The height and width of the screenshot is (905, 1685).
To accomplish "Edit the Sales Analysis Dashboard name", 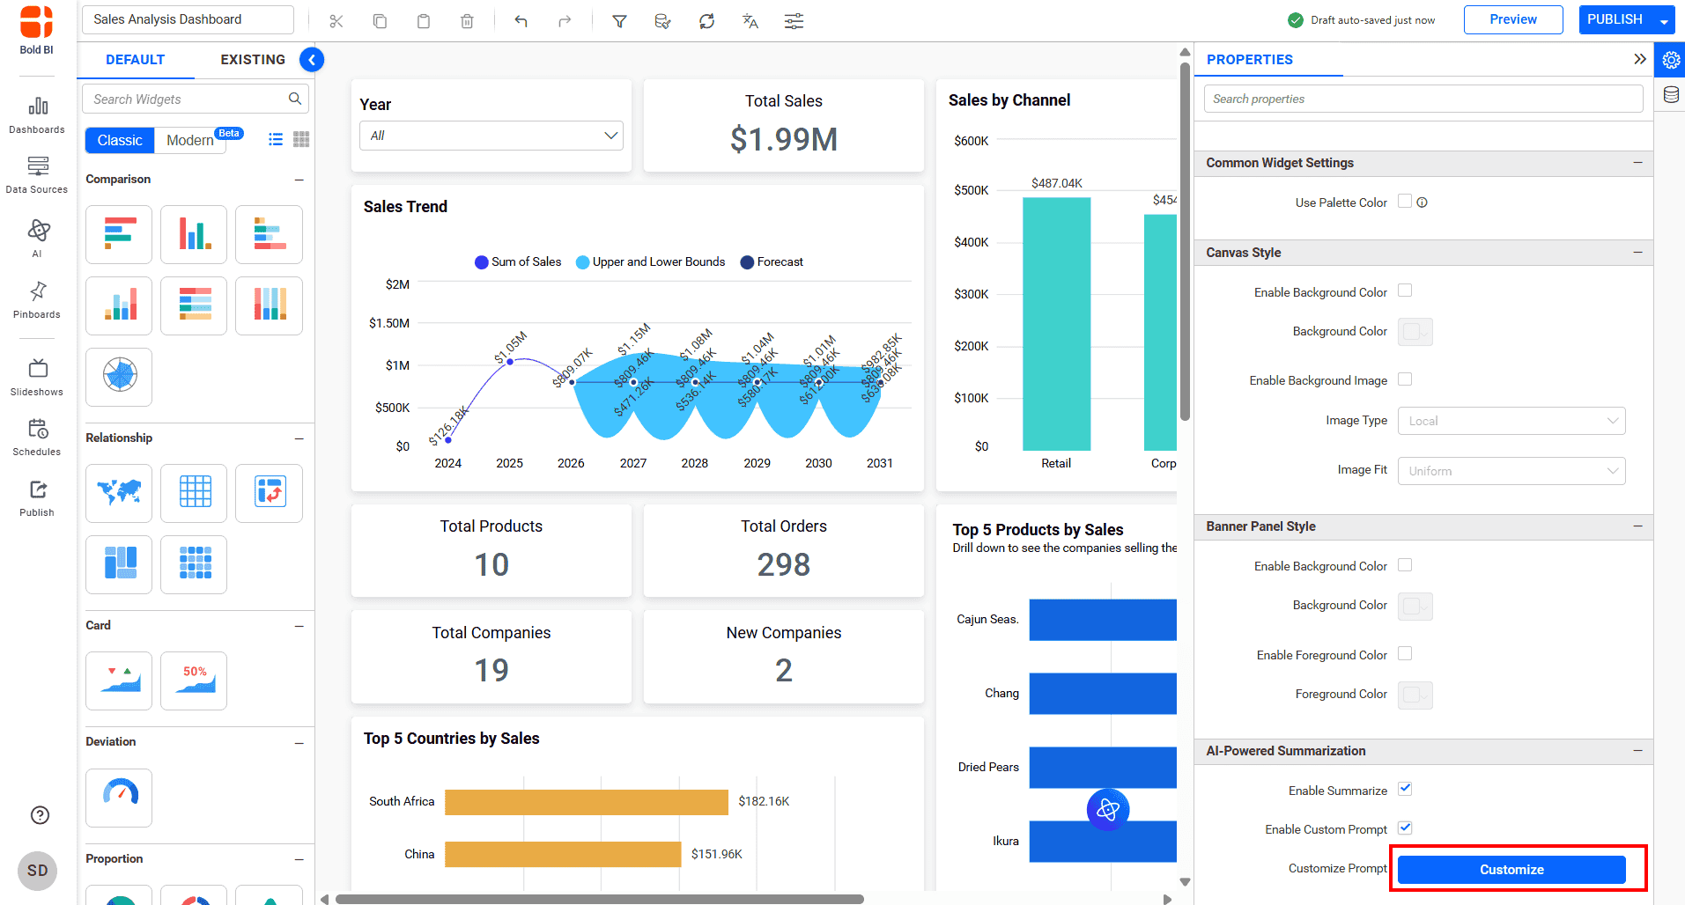I will pyautogui.click(x=188, y=19).
